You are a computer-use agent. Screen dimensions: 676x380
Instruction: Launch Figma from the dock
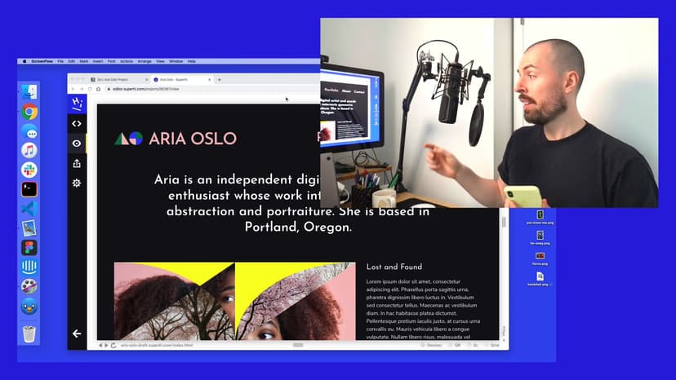pyautogui.click(x=29, y=247)
